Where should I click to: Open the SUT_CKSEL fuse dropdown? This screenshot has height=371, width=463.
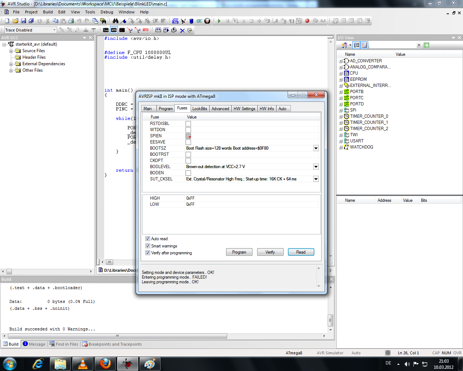(x=316, y=179)
